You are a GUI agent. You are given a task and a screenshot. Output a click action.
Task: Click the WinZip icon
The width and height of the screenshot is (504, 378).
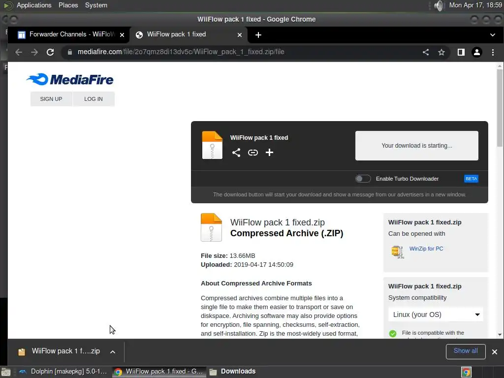click(x=398, y=252)
